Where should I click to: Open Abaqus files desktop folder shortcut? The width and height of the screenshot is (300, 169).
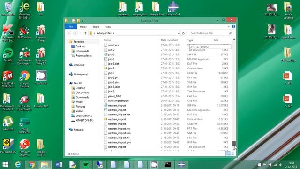[157, 8]
